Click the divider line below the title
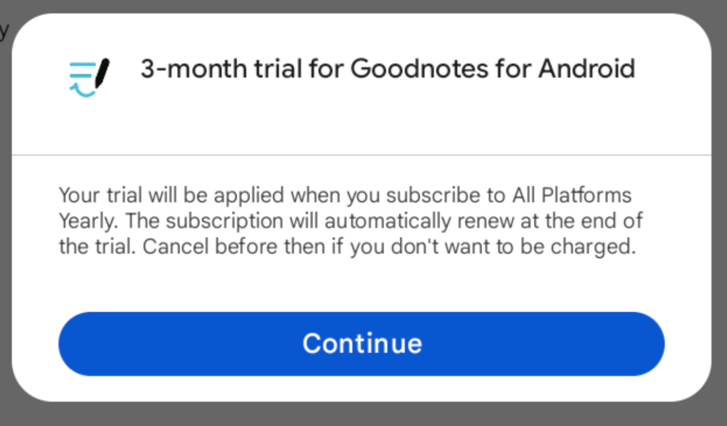This screenshot has width=727, height=426. pos(361,155)
